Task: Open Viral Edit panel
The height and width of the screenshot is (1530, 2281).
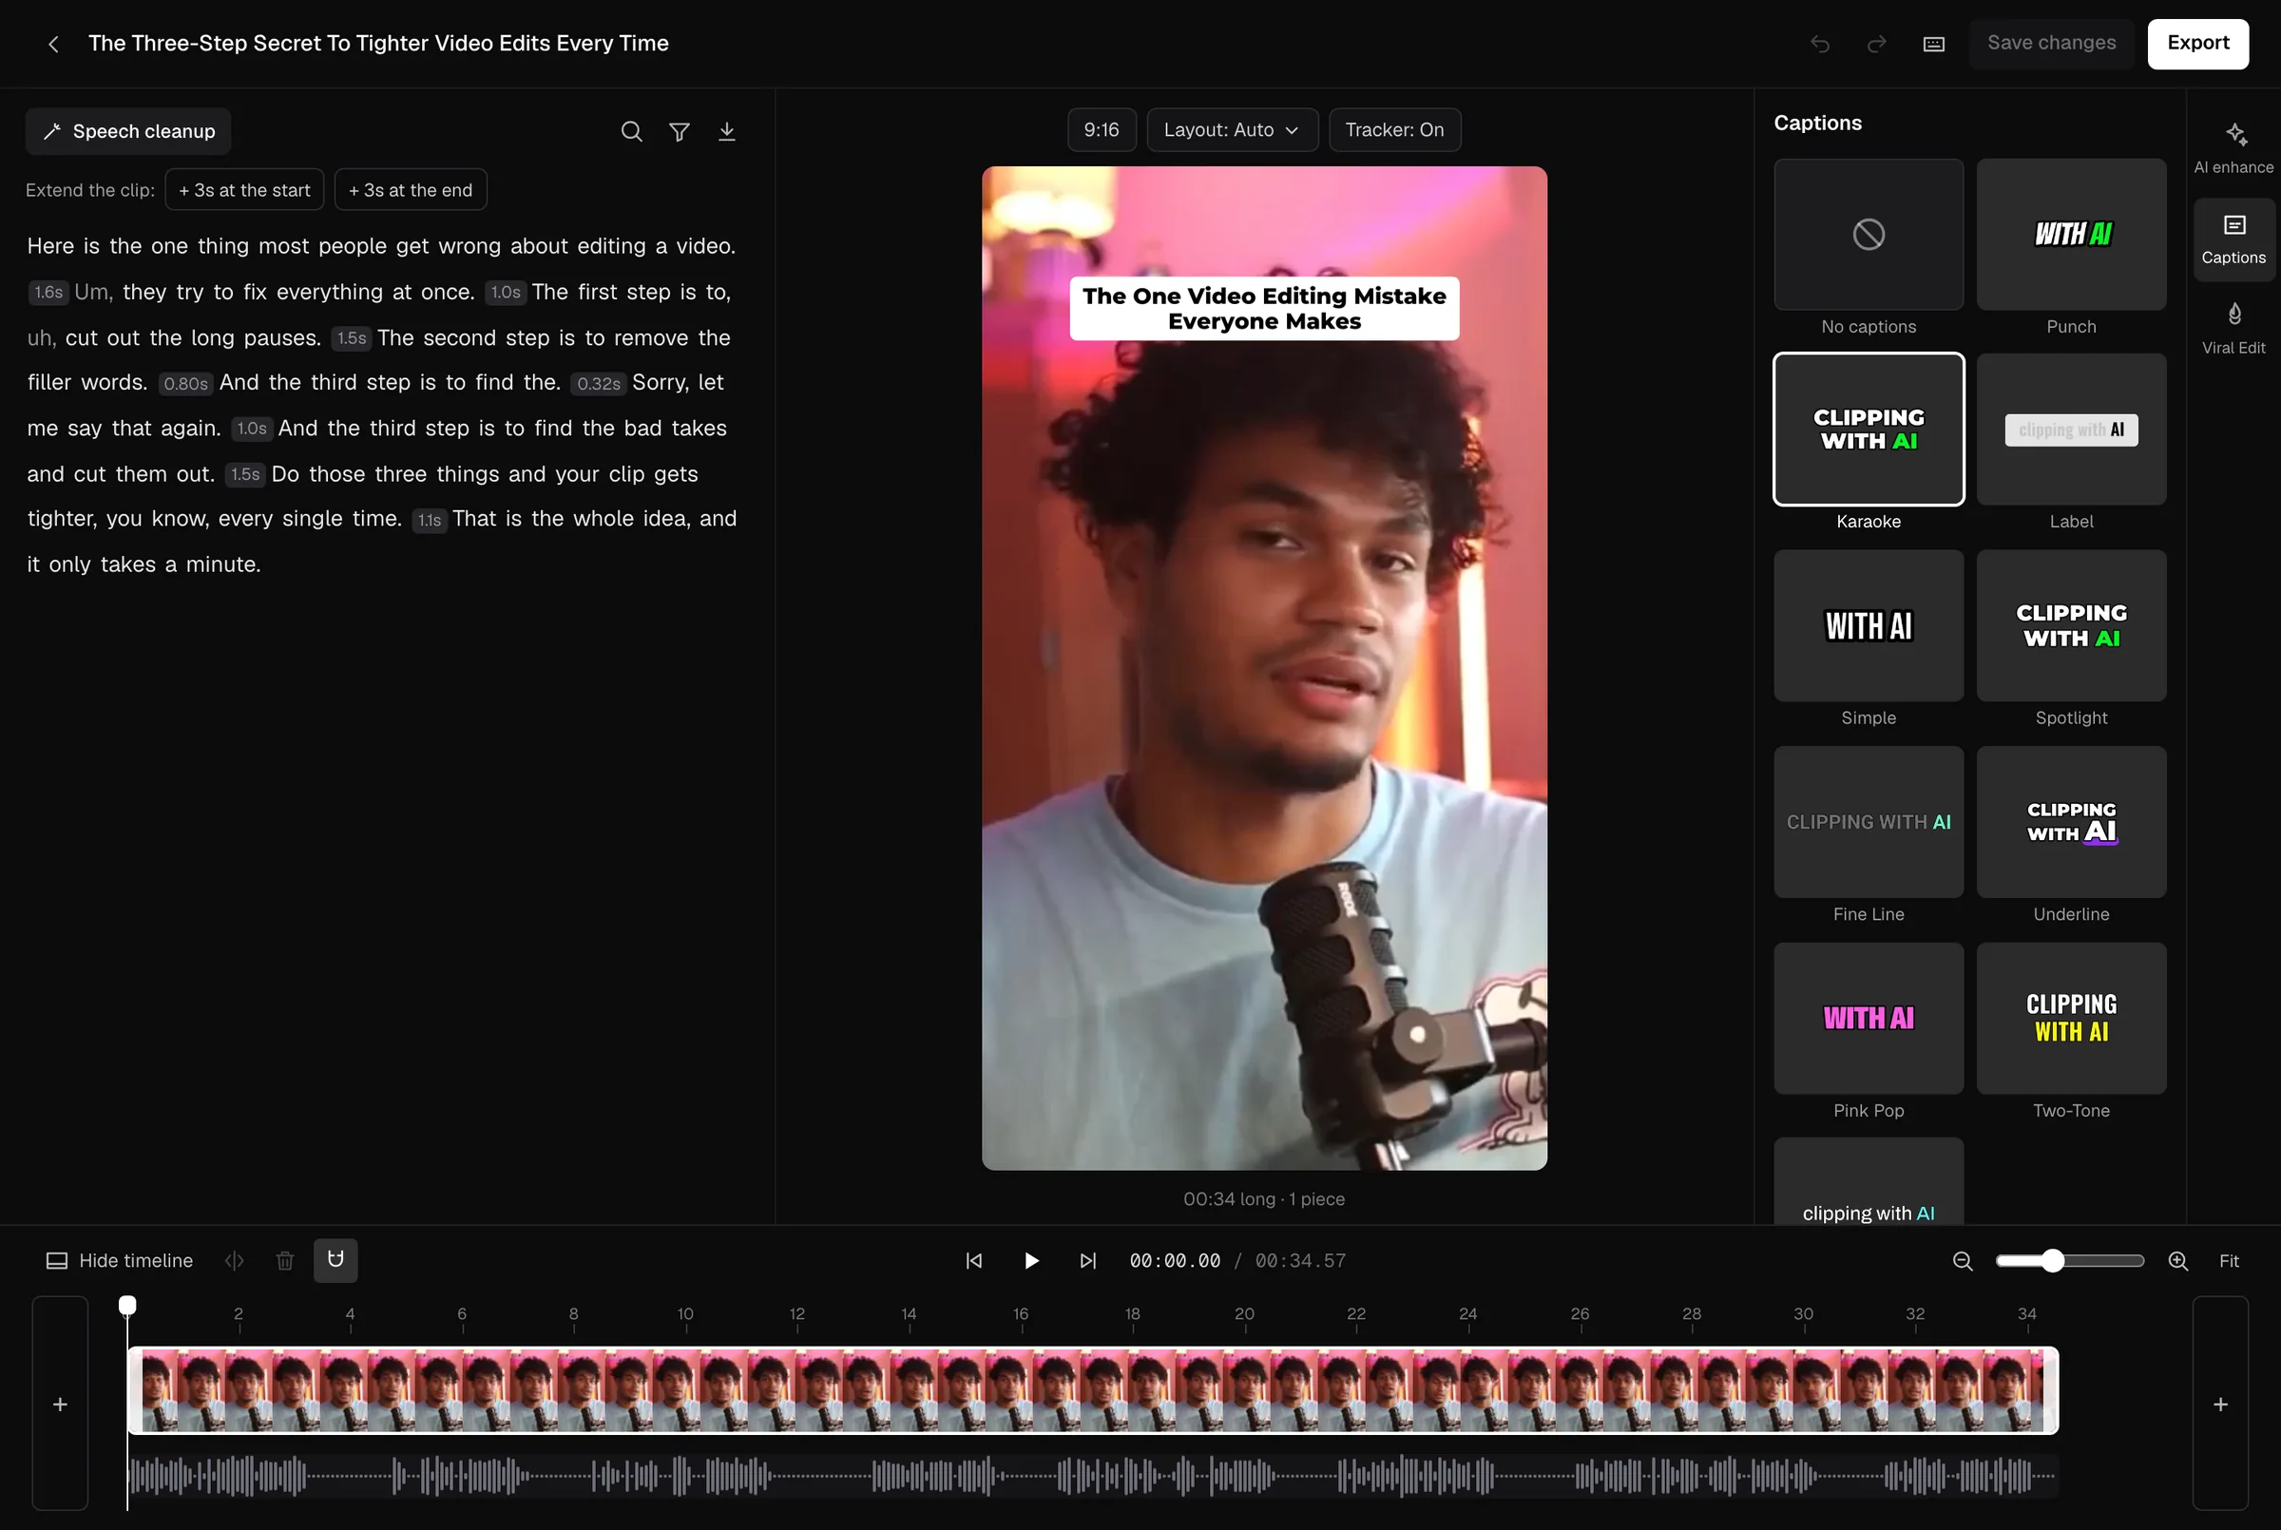Action: click(2233, 329)
